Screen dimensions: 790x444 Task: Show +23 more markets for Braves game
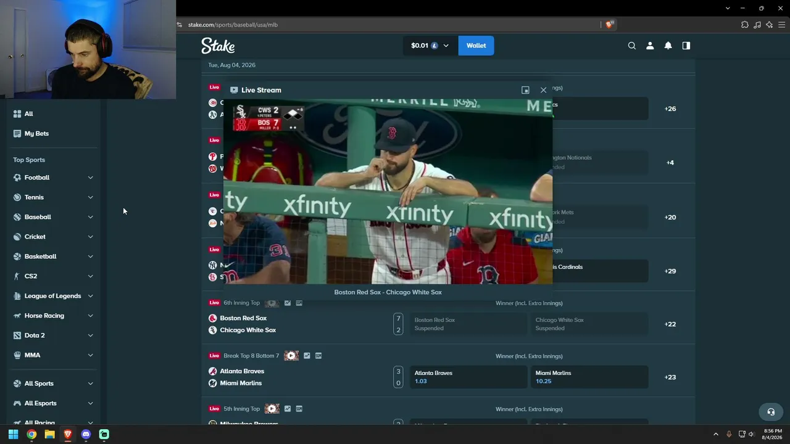670,377
